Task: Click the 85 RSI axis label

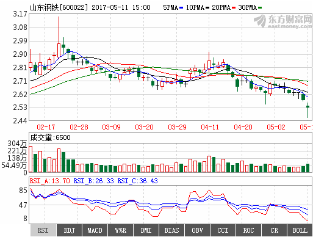Action: [x=23, y=191]
